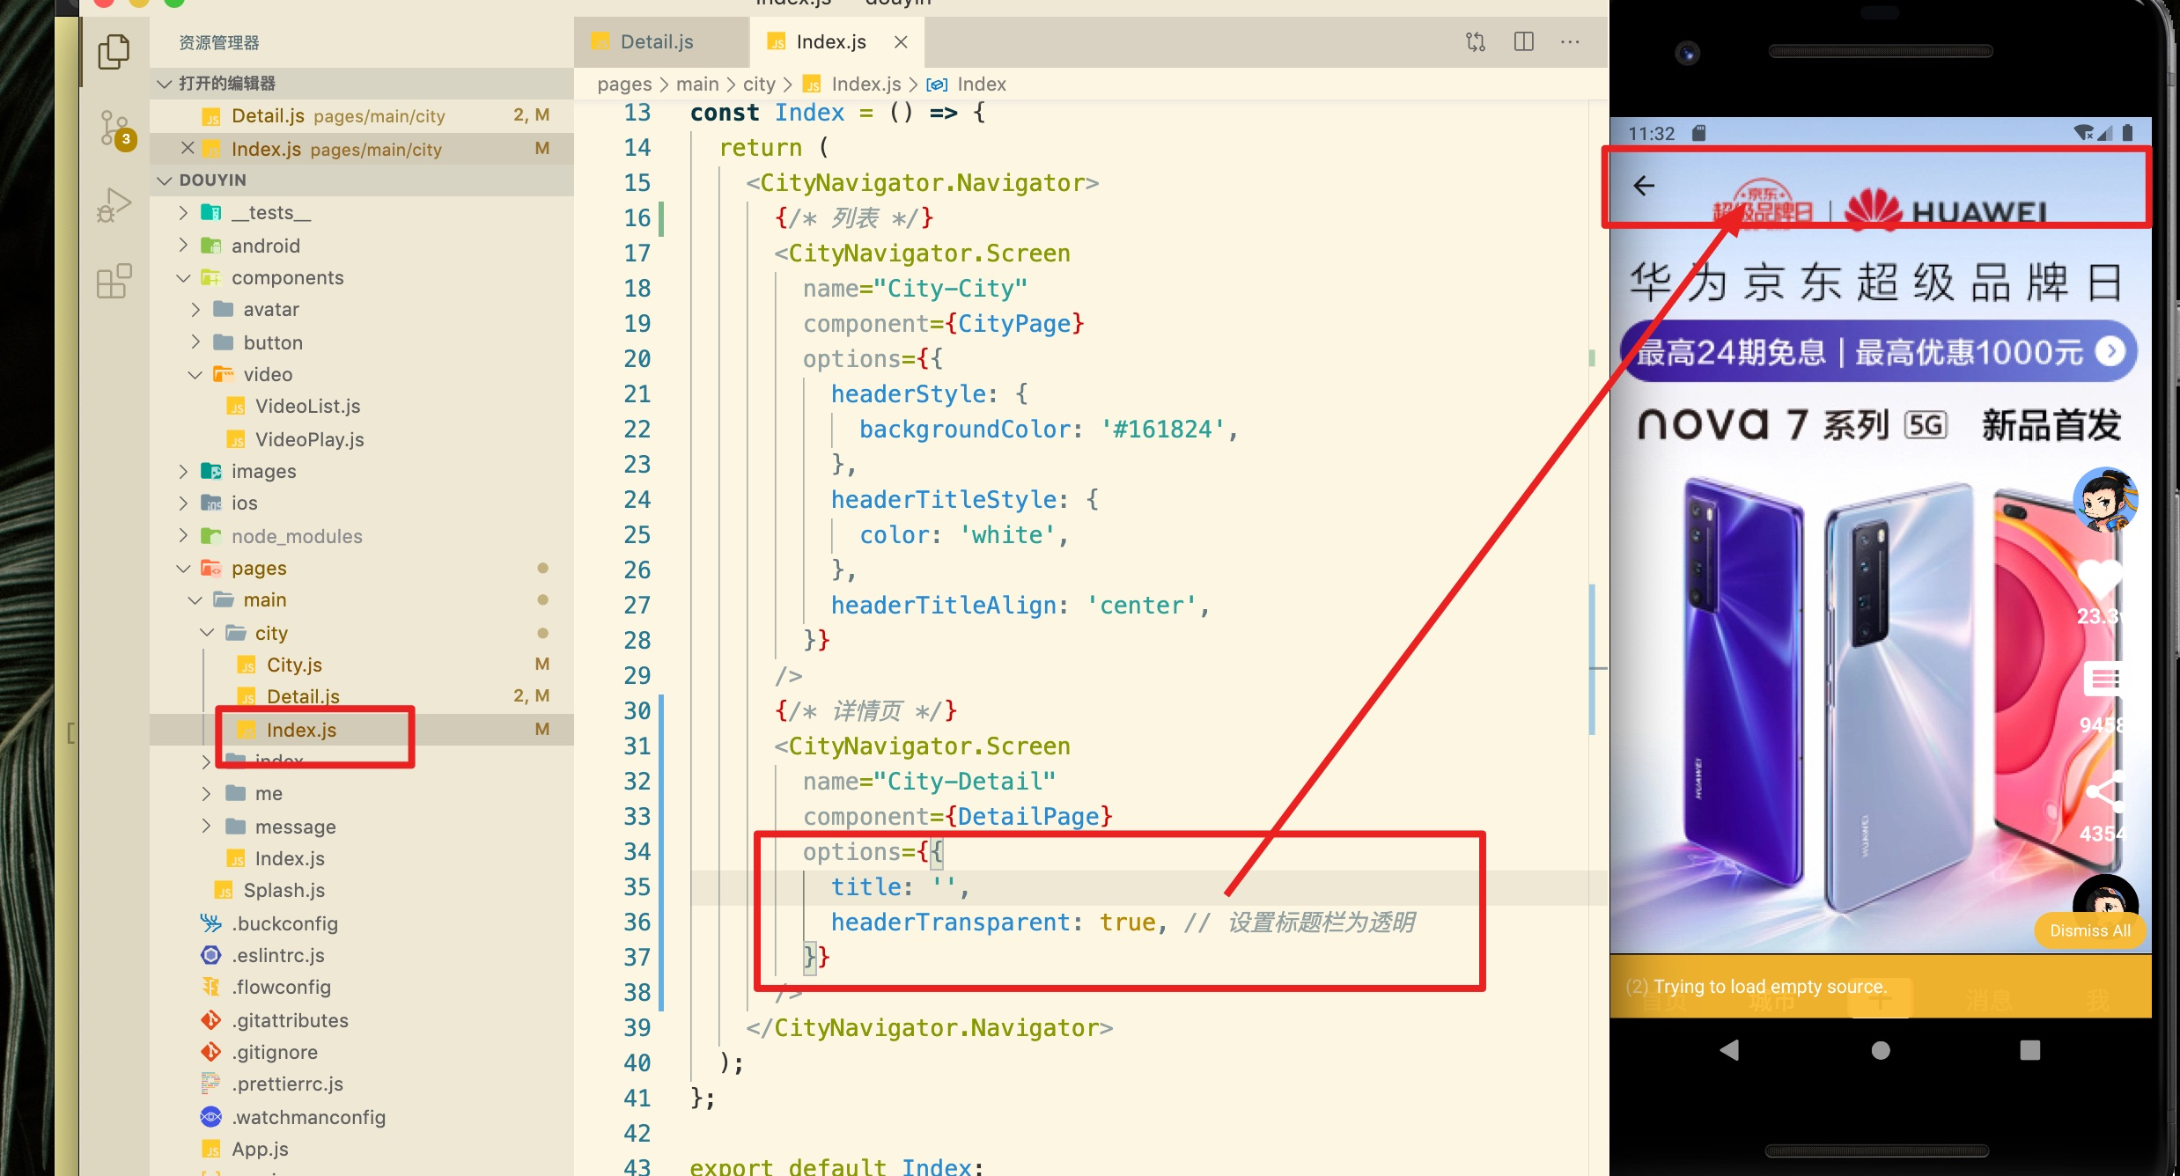Click Dismiss All on the emulator warning
The width and height of the screenshot is (2180, 1176).
click(2090, 930)
